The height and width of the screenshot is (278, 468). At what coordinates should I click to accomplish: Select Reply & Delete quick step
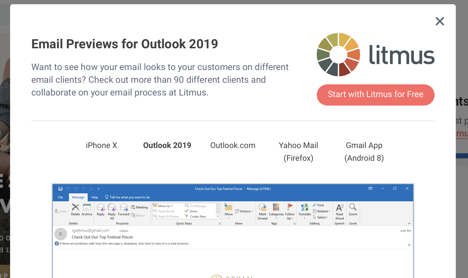click(166, 216)
